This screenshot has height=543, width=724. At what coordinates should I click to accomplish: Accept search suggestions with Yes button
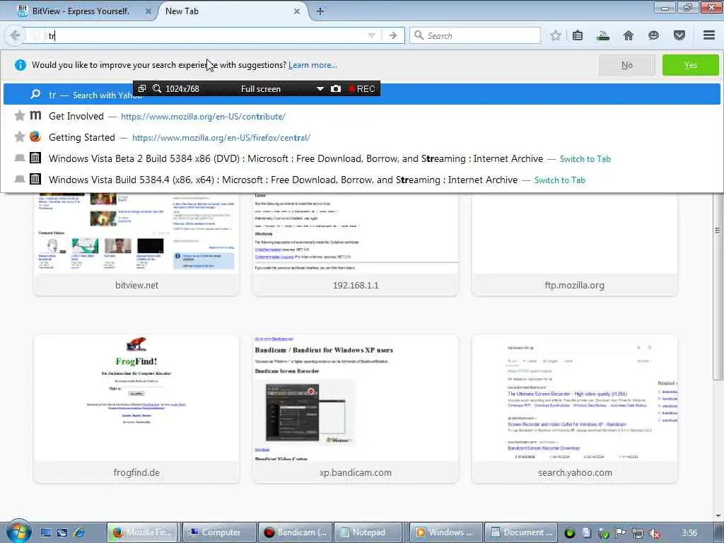tap(690, 65)
